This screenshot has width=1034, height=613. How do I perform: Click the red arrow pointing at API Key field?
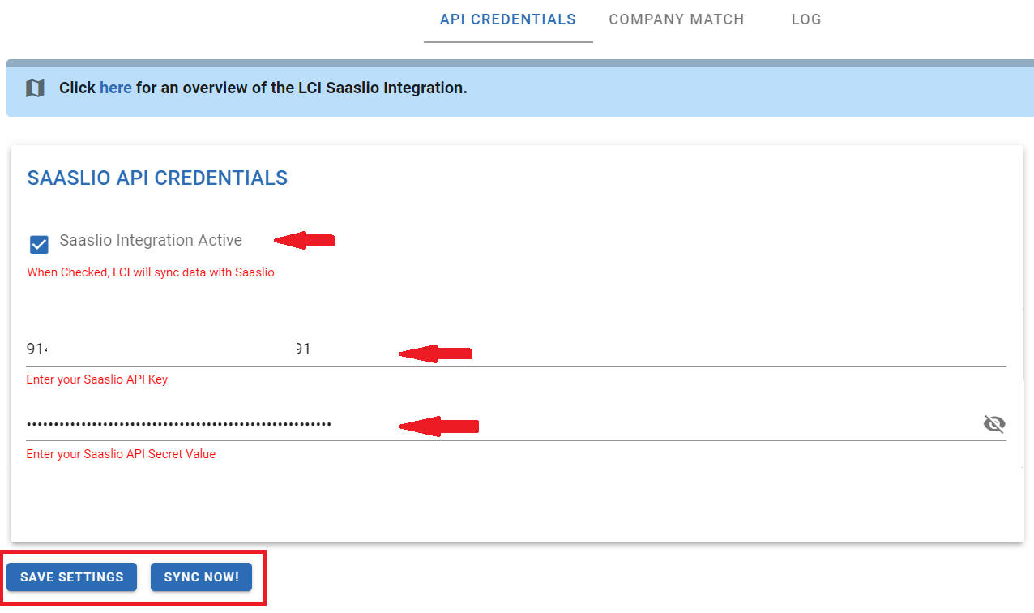(x=435, y=354)
